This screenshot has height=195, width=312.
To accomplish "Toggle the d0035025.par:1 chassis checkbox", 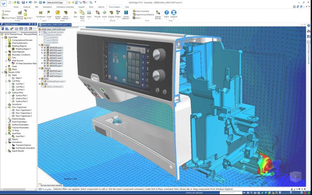I will 45,71.
